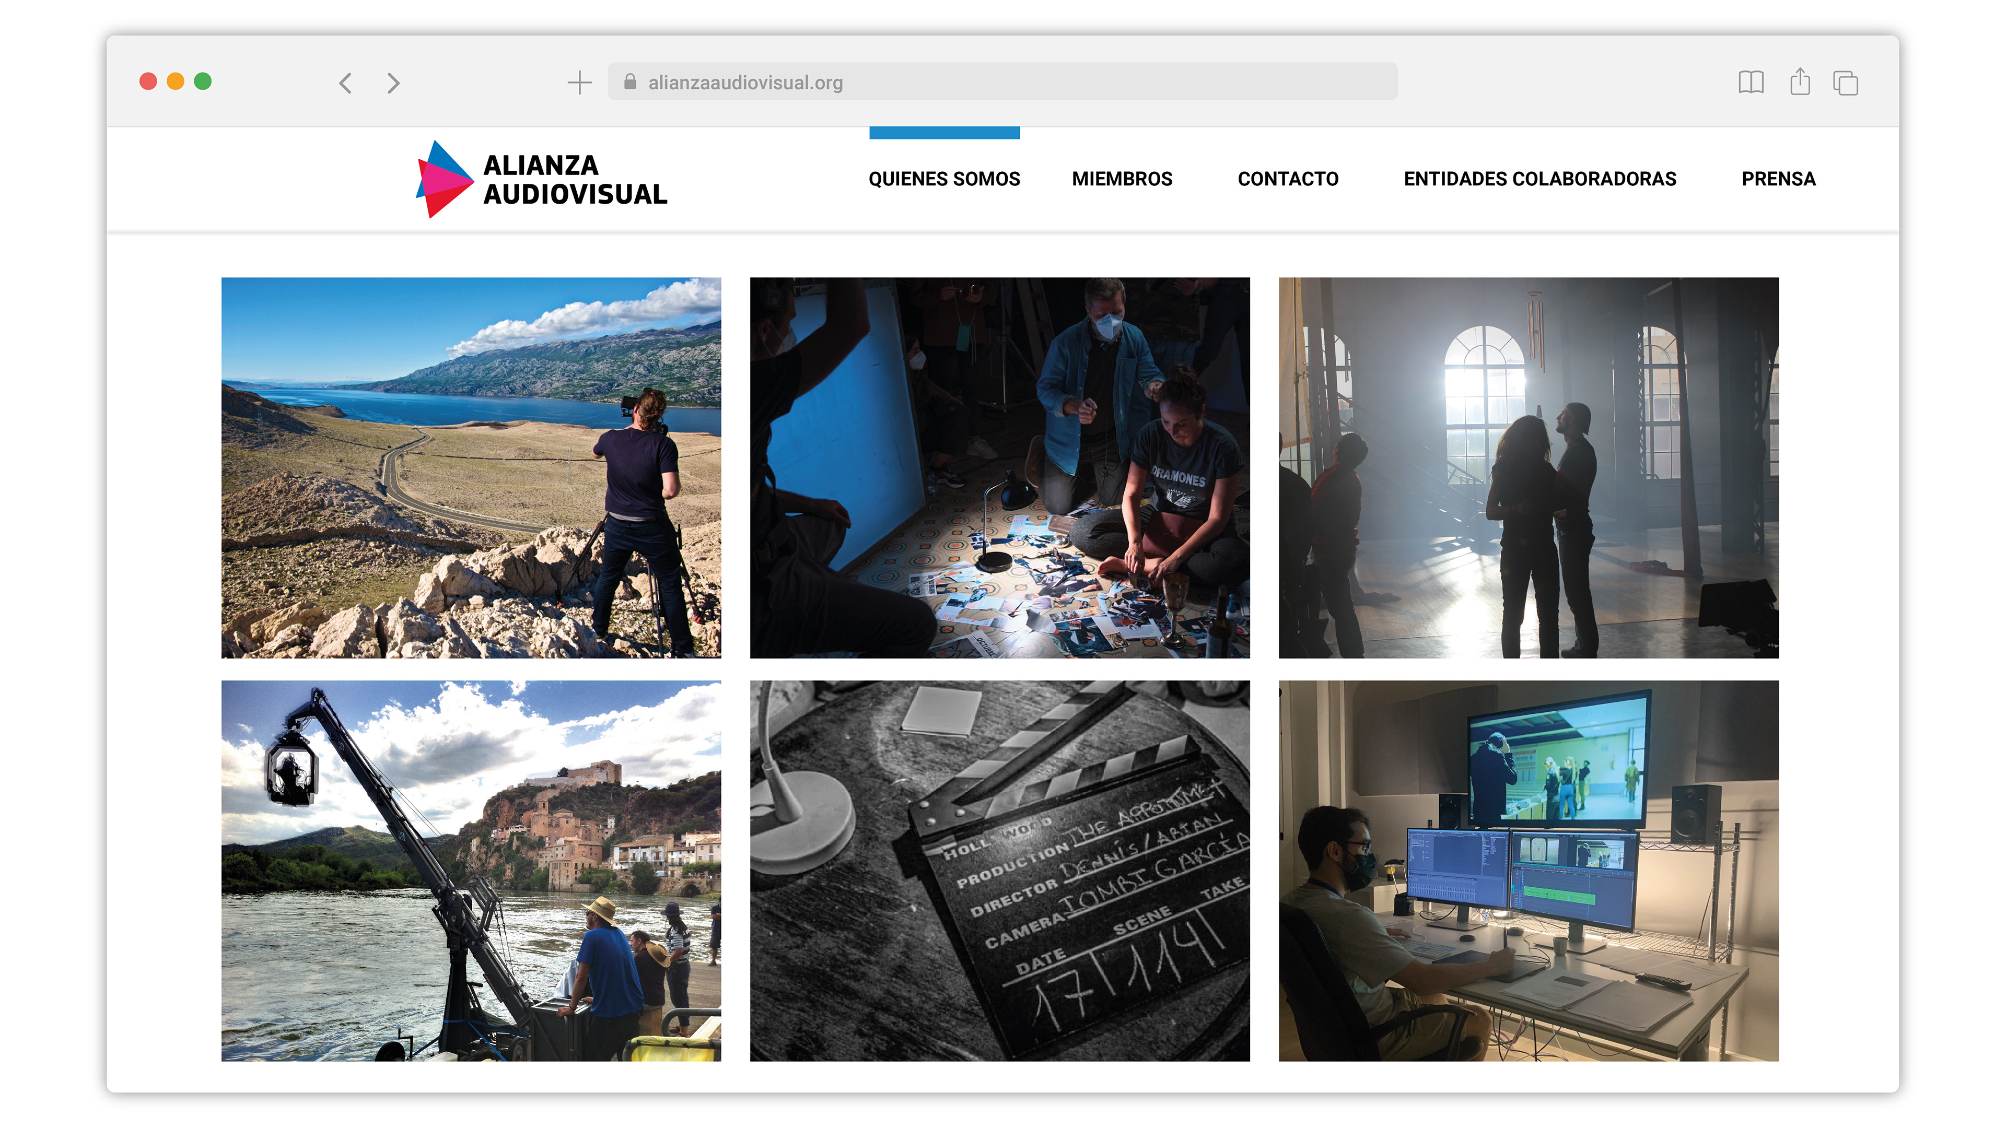
Task: View the black-and-white clapperboard photo
Action: (x=999, y=871)
